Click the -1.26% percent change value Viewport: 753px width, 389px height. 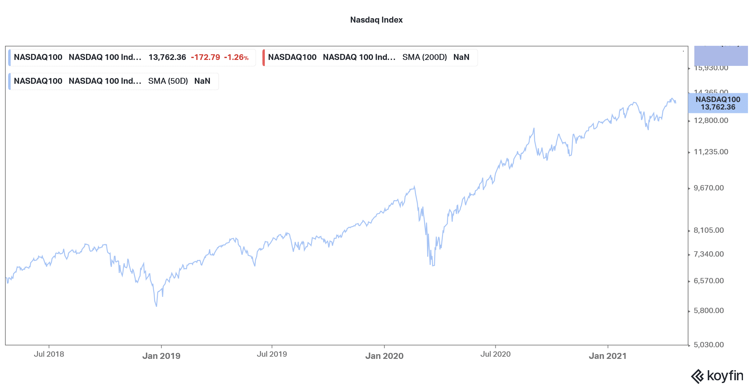(x=236, y=57)
